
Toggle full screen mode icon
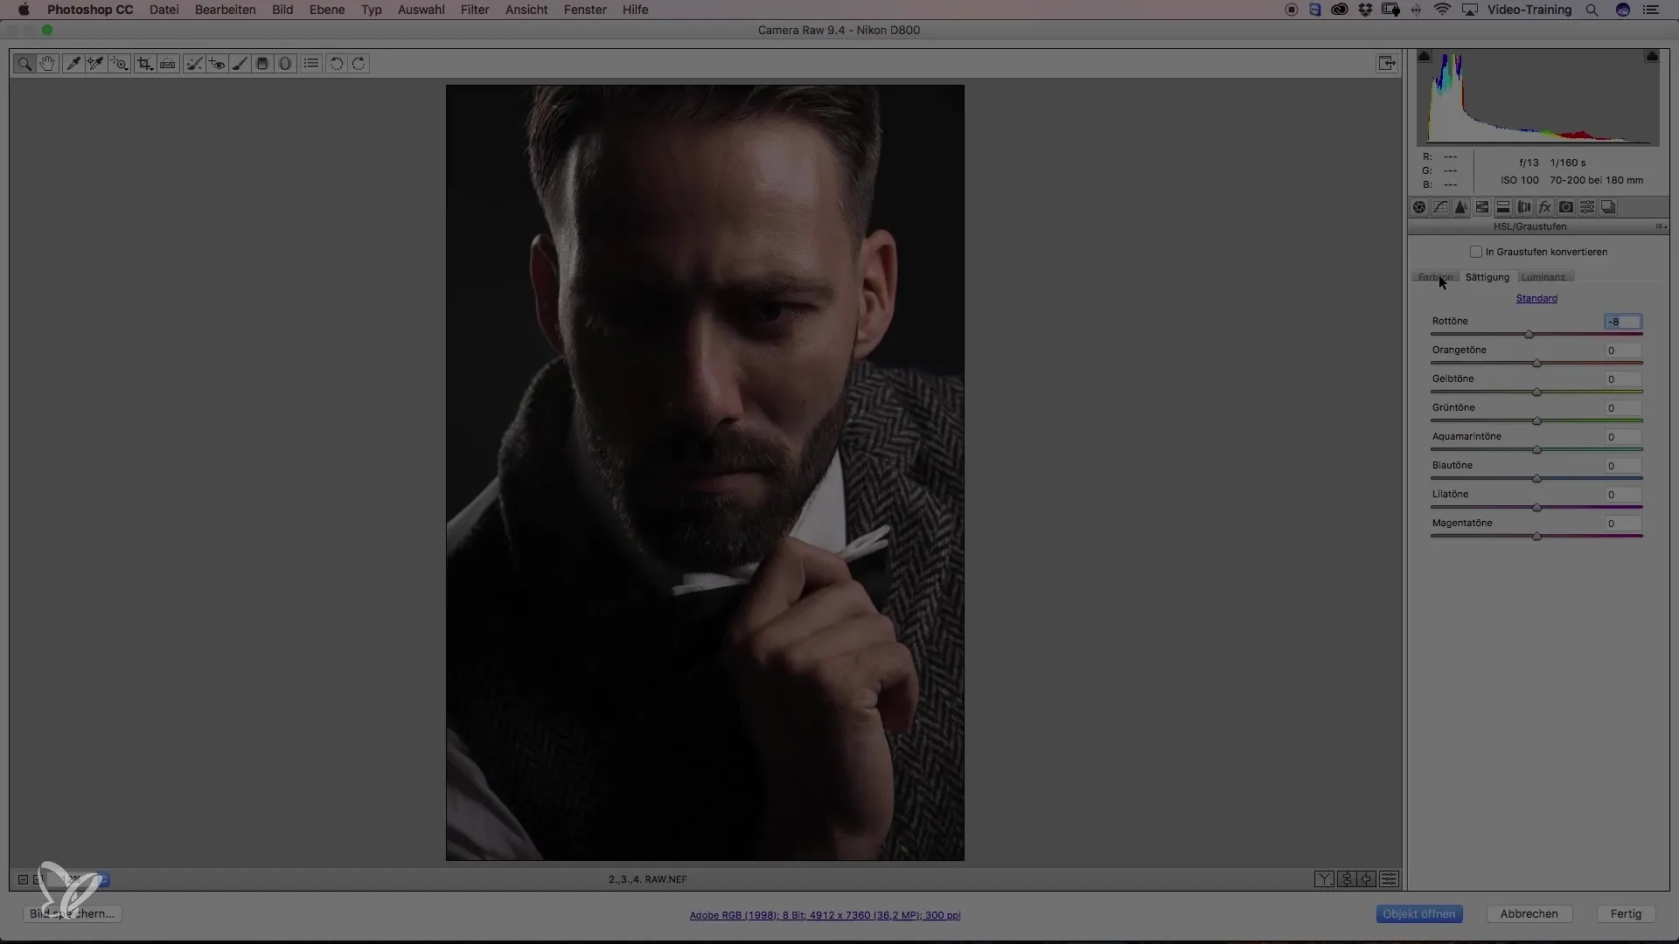(x=1387, y=63)
